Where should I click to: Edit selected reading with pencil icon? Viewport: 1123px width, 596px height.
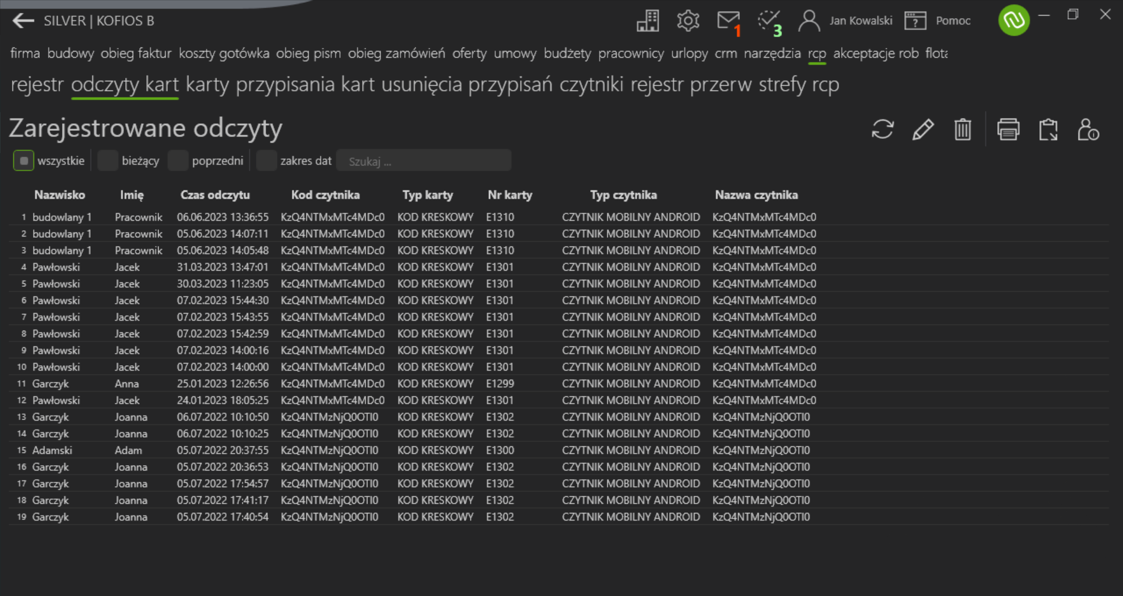click(923, 129)
